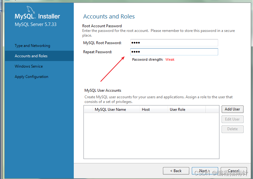Click the MySQL Root Password label

point(102,43)
